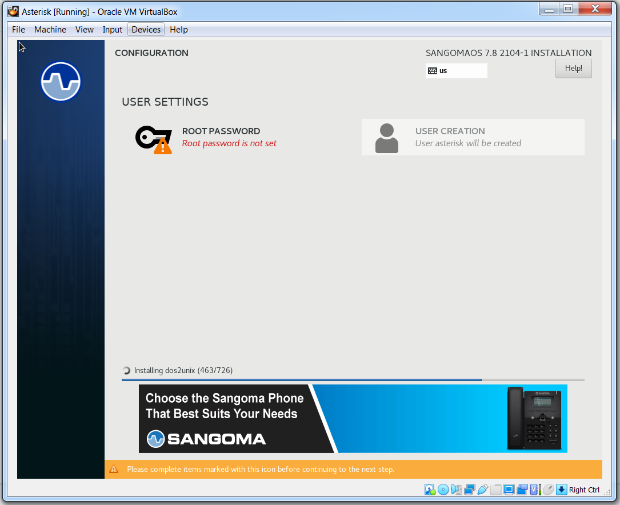Image resolution: width=620 pixels, height=505 pixels.
Task: Click the hard disk activity status icon
Action: 430,490
